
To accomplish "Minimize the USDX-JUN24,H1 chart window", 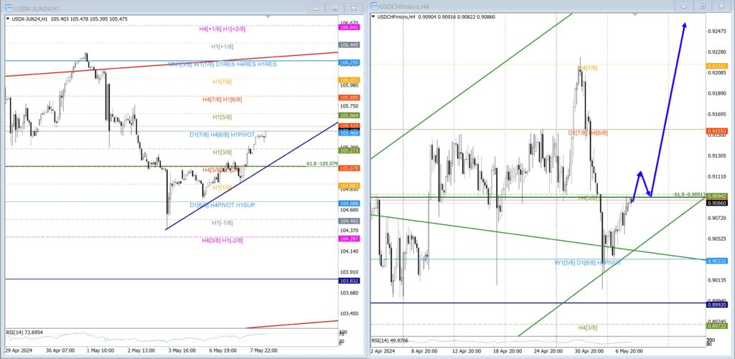I will point(317,8).
